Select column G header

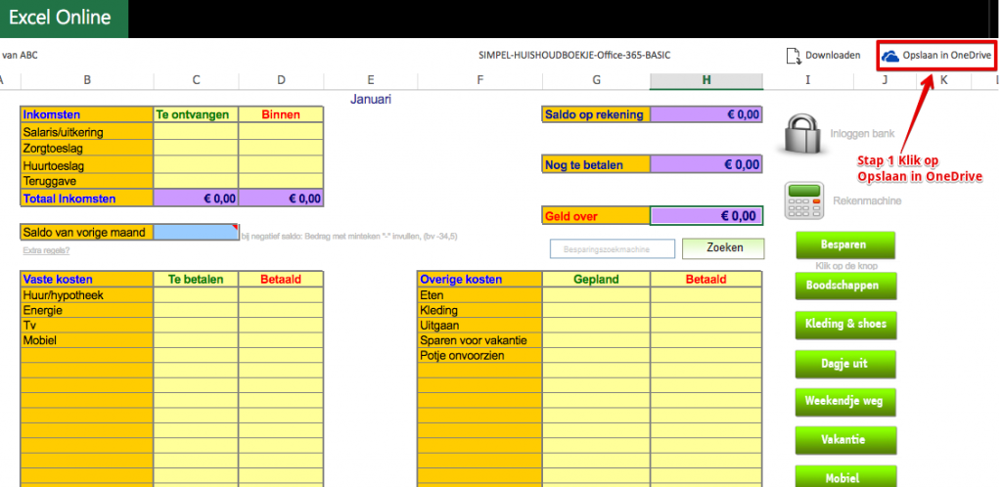(x=596, y=80)
